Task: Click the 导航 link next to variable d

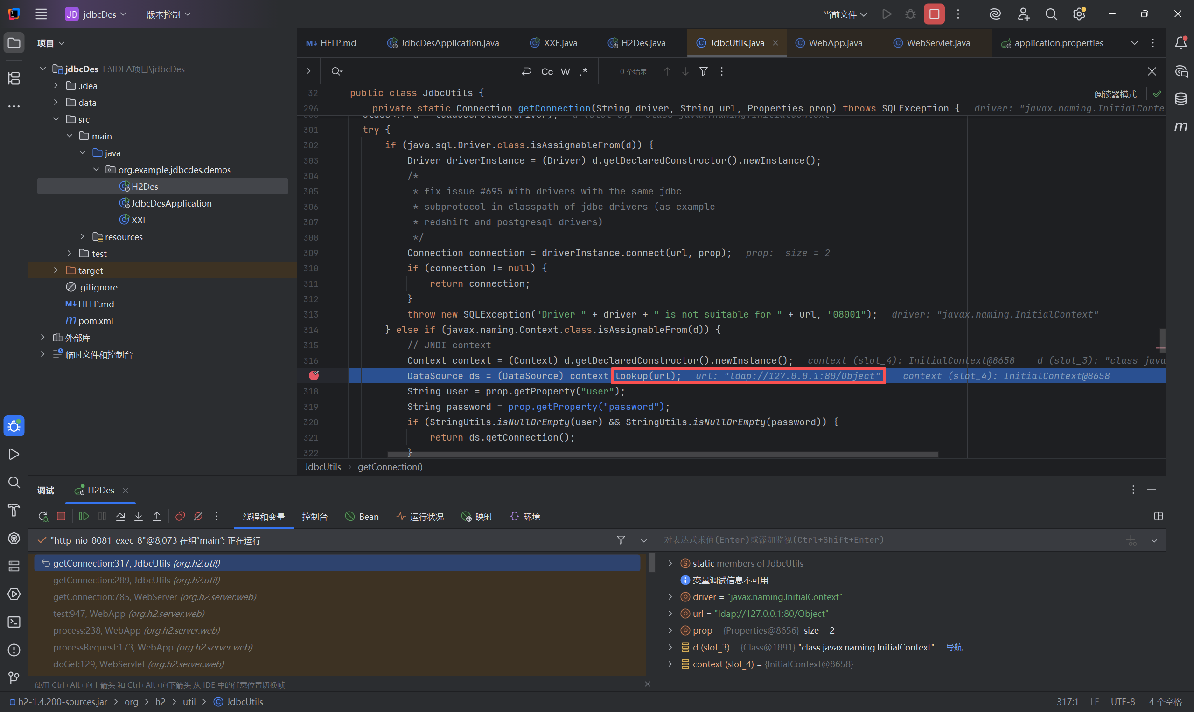Action: coord(953,647)
